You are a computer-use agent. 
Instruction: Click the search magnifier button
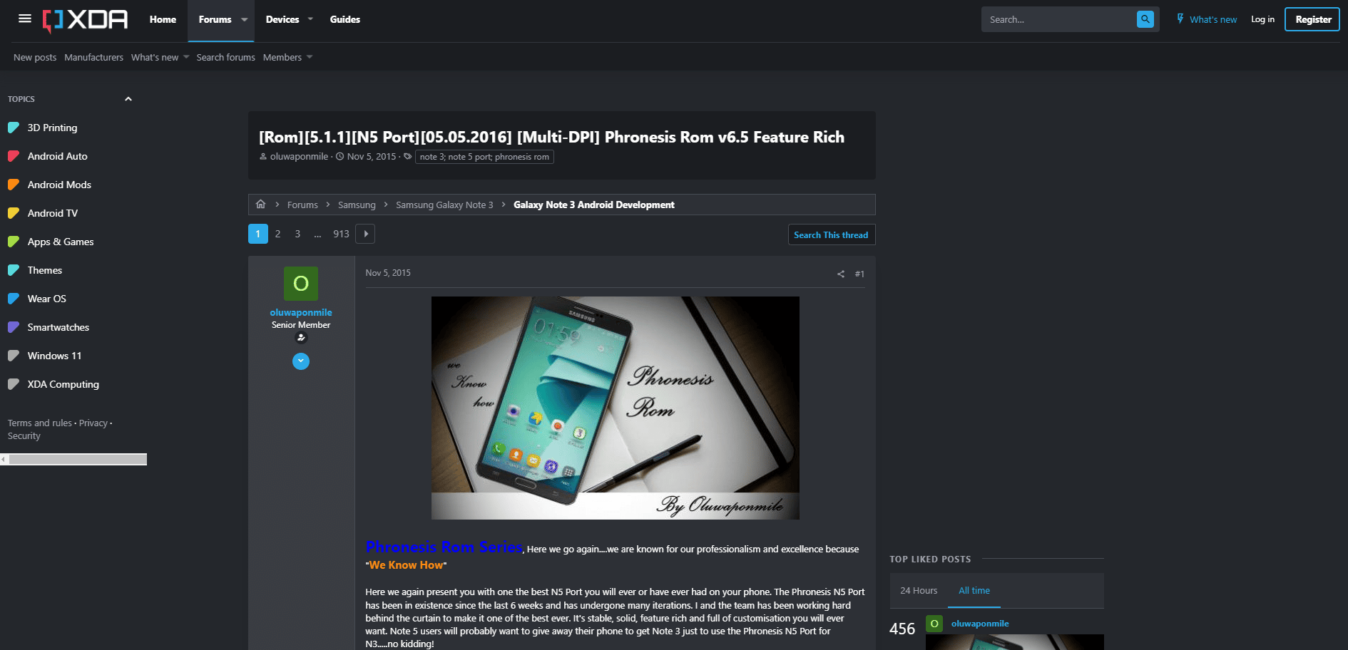1145,19
